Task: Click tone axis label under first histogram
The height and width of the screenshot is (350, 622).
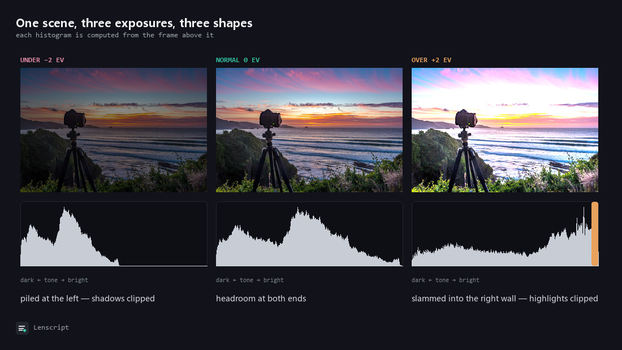Action: pyautogui.click(x=54, y=280)
